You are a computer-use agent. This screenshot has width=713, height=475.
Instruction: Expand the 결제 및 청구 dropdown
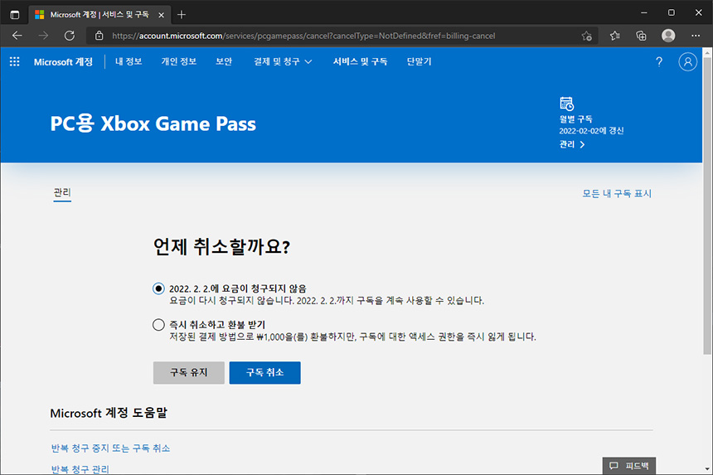point(283,61)
